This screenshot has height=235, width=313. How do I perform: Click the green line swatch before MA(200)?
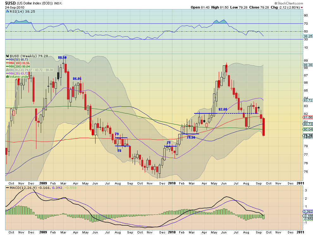pos(7,66)
